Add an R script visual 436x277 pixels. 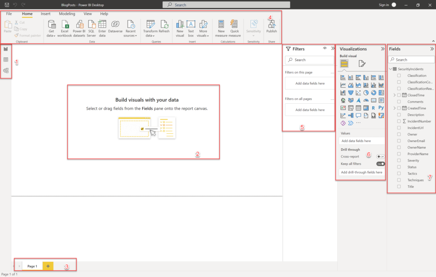click(x=373, y=107)
